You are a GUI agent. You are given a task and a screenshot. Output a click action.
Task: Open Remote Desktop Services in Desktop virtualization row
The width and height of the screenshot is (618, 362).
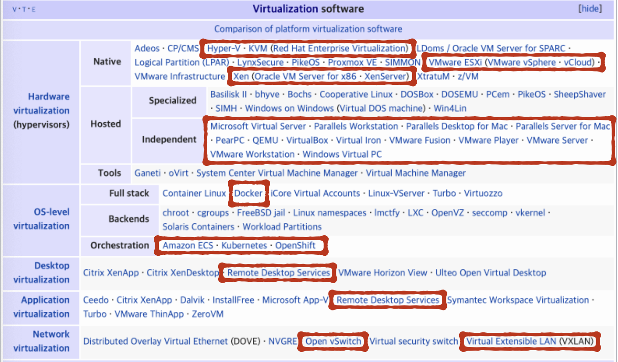(278, 273)
